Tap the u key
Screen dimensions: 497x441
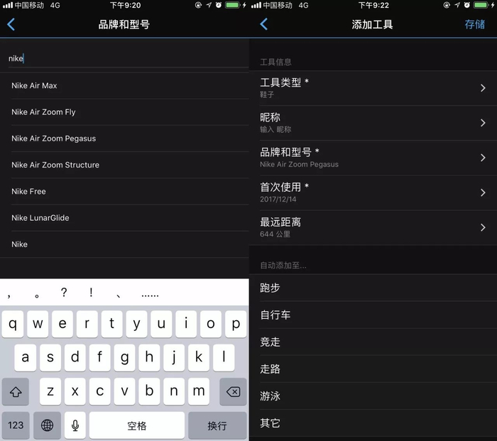(161, 324)
